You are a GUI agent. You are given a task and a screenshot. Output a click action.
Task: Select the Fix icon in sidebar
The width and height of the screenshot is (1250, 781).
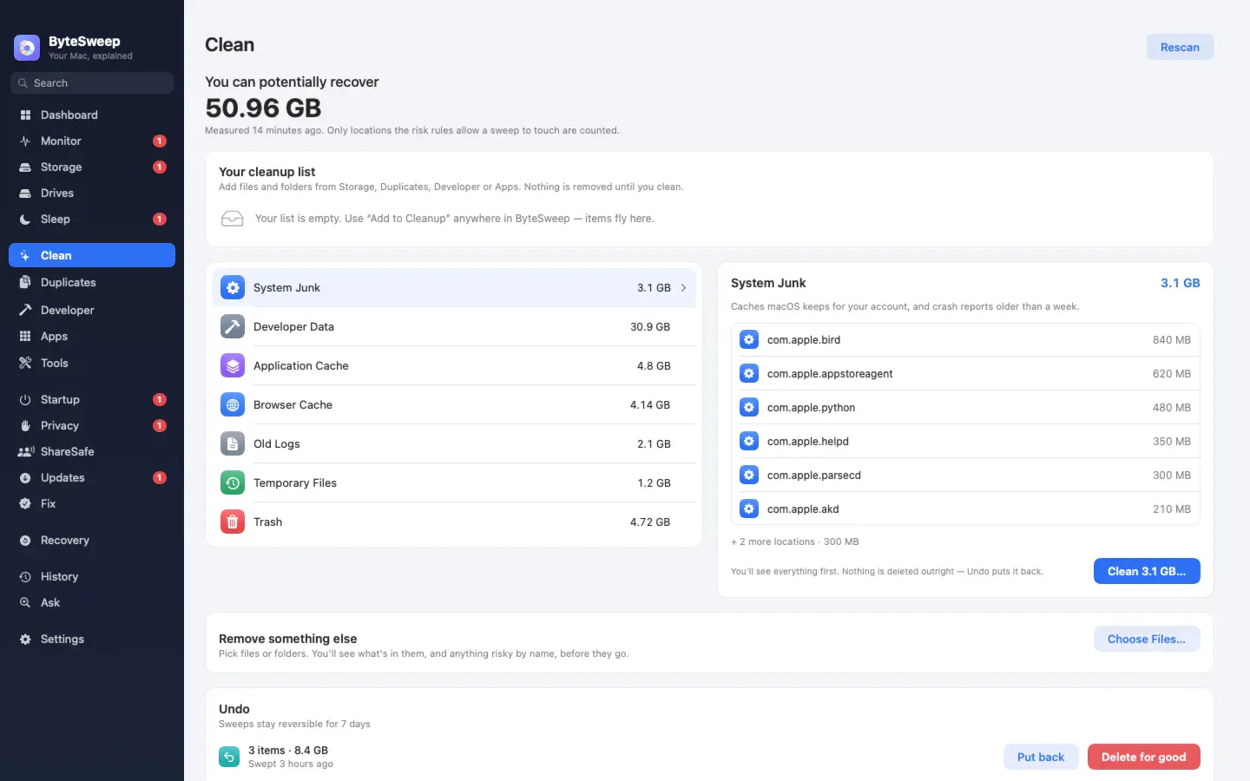click(25, 503)
